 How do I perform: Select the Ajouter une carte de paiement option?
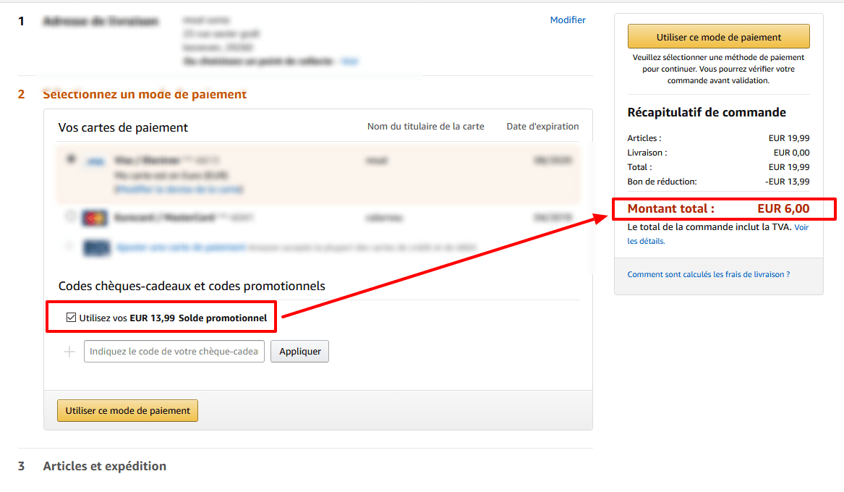point(70,247)
